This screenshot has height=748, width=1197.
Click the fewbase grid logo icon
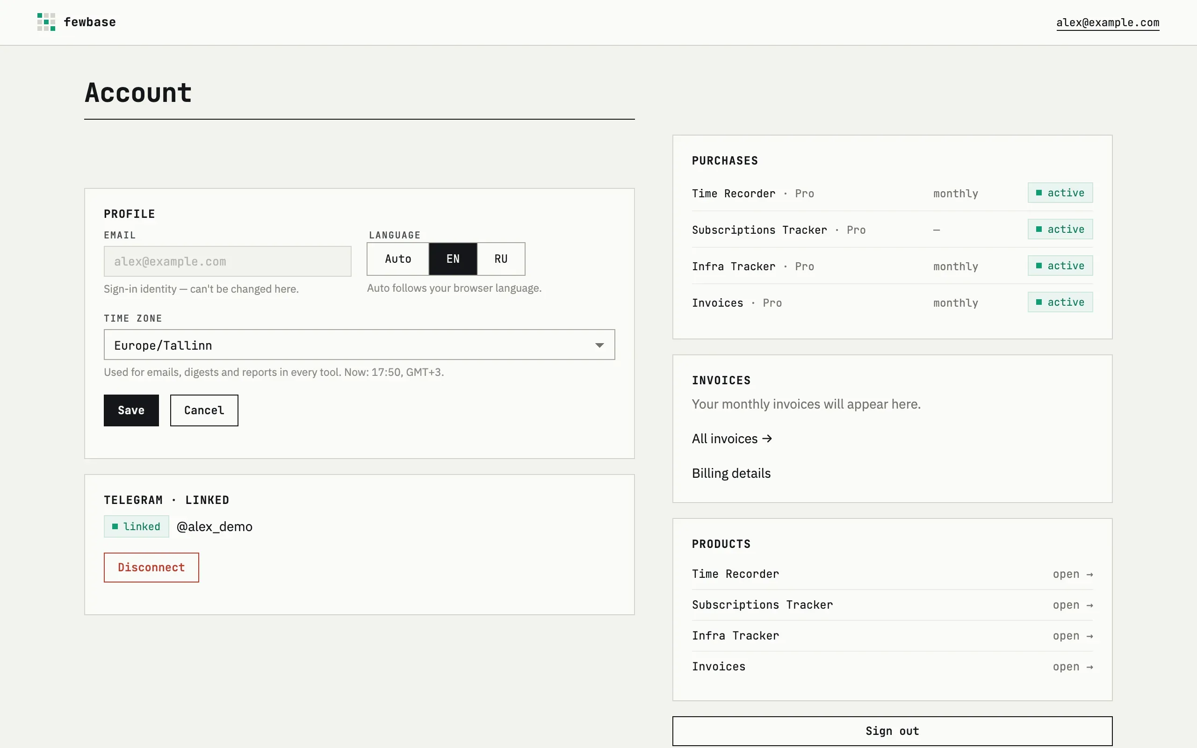(x=46, y=22)
